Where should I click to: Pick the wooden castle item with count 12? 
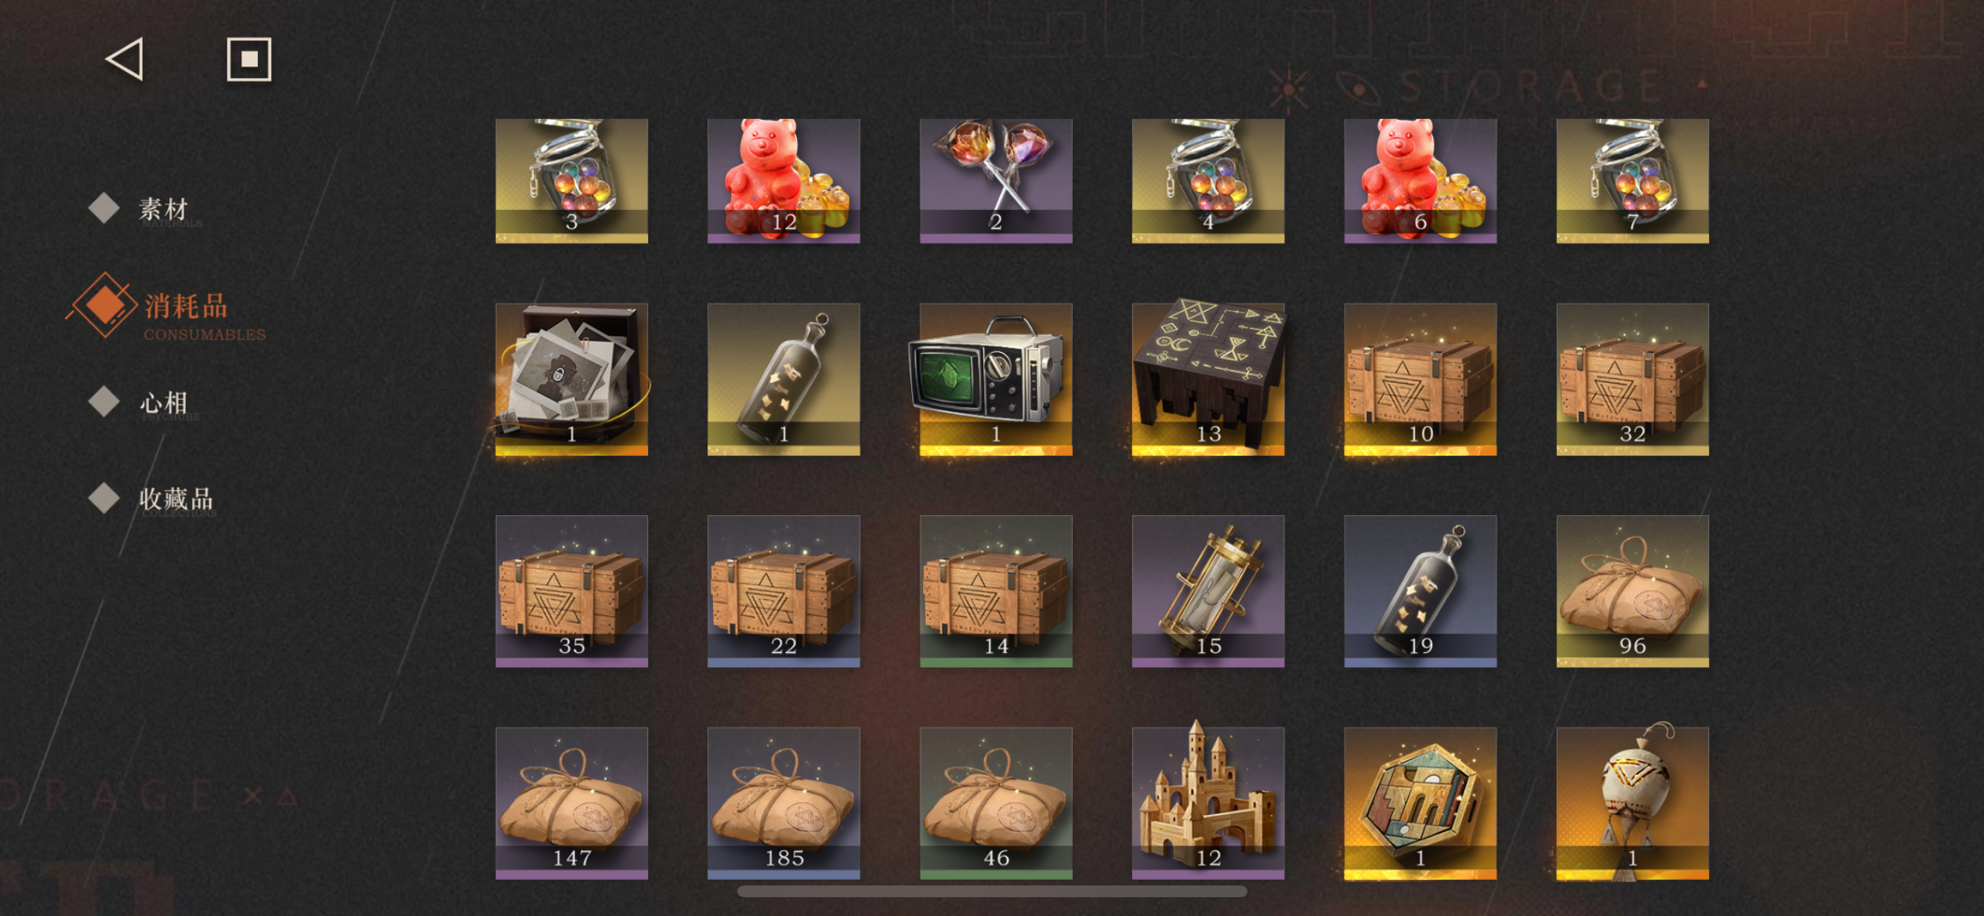[1208, 802]
